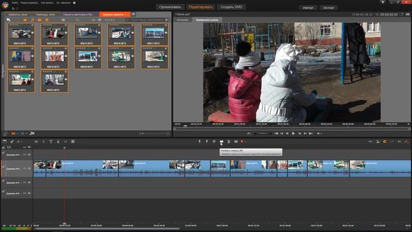Click the Экспорт button

[328, 8]
